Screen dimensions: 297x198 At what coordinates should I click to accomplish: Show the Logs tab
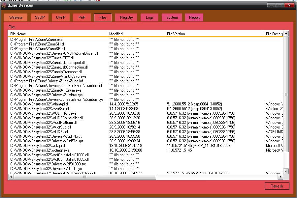tap(149, 17)
